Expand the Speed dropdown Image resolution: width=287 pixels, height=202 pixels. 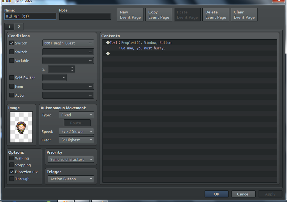(x=76, y=131)
